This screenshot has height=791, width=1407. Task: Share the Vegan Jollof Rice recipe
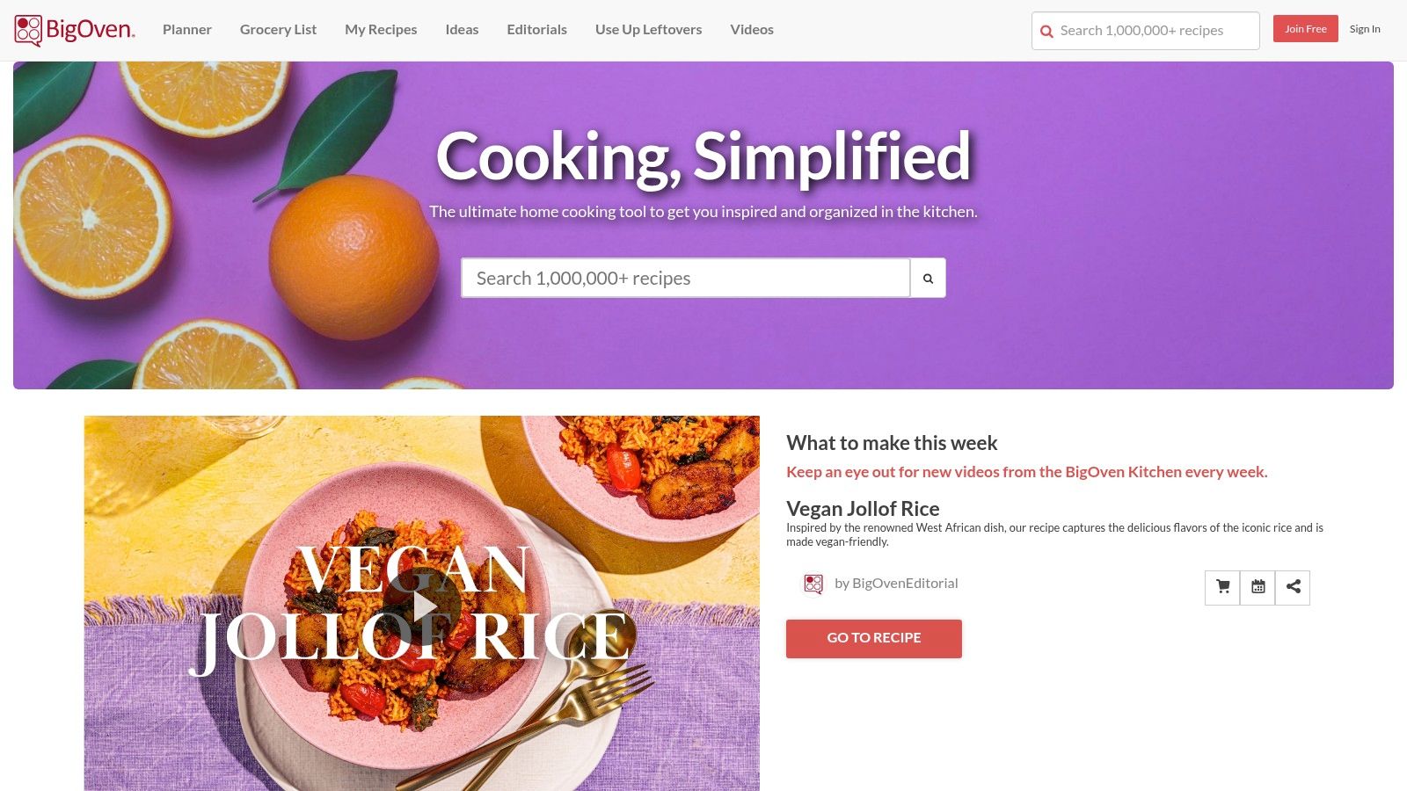(x=1293, y=587)
